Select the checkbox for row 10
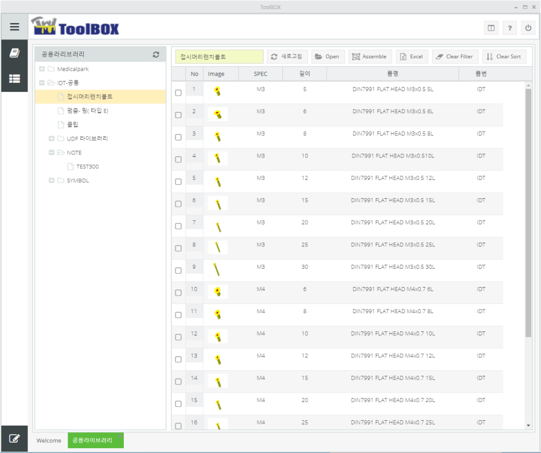Viewport: 541px width, 453px height. (178, 293)
